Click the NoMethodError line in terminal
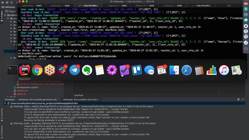The image size is (249, 140). point(67,56)
